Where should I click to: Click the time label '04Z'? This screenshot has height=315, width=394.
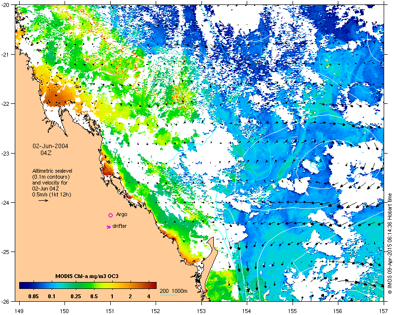pyautogui.click(x=46, y=153)
